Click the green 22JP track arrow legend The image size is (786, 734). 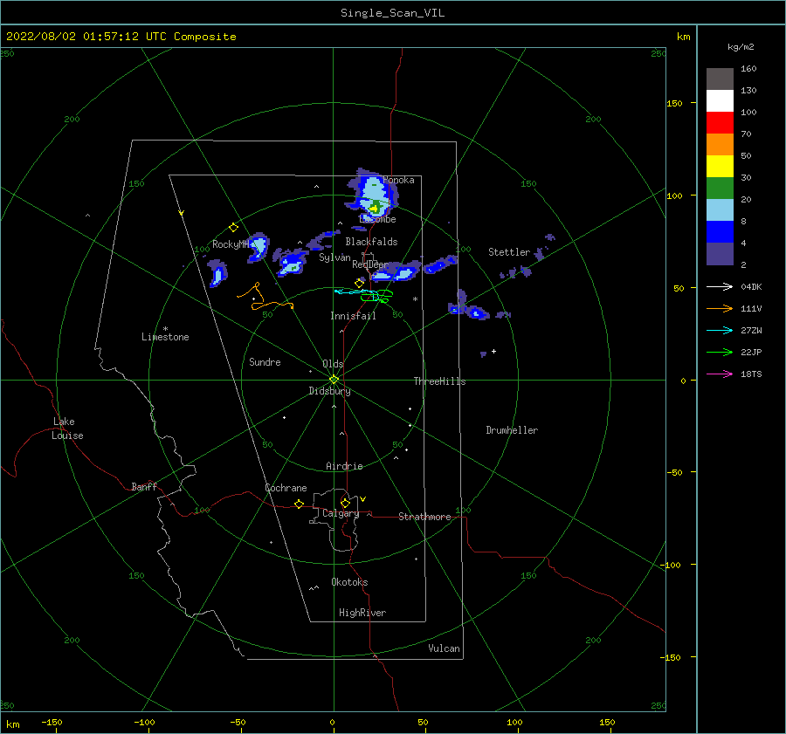720,353
